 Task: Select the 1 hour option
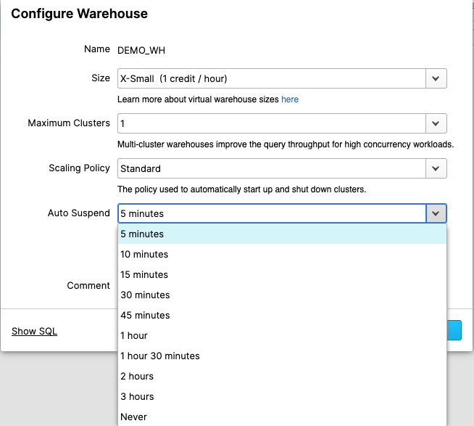click(282, 335)
